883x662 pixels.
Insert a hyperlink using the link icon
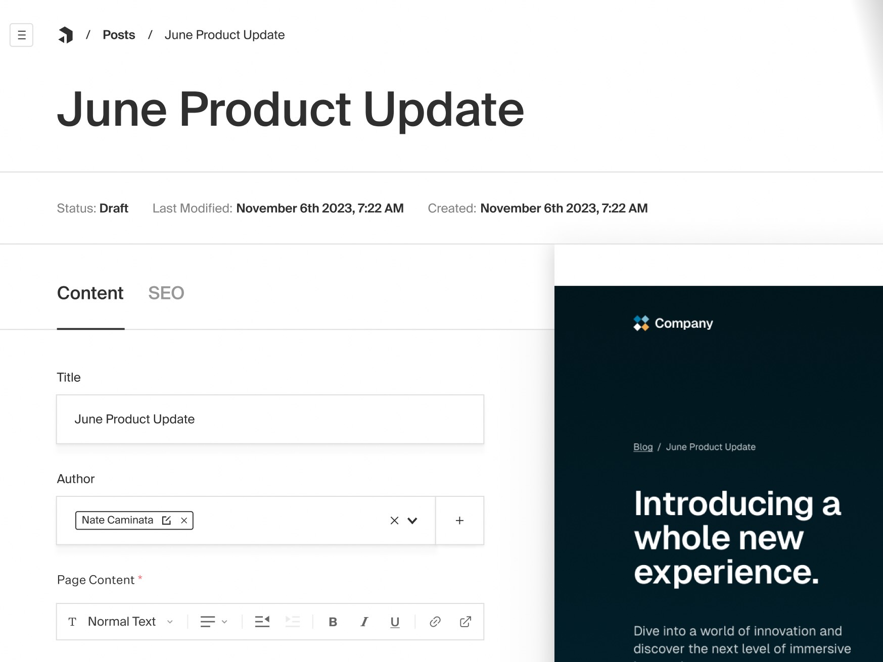pos(435,622)
